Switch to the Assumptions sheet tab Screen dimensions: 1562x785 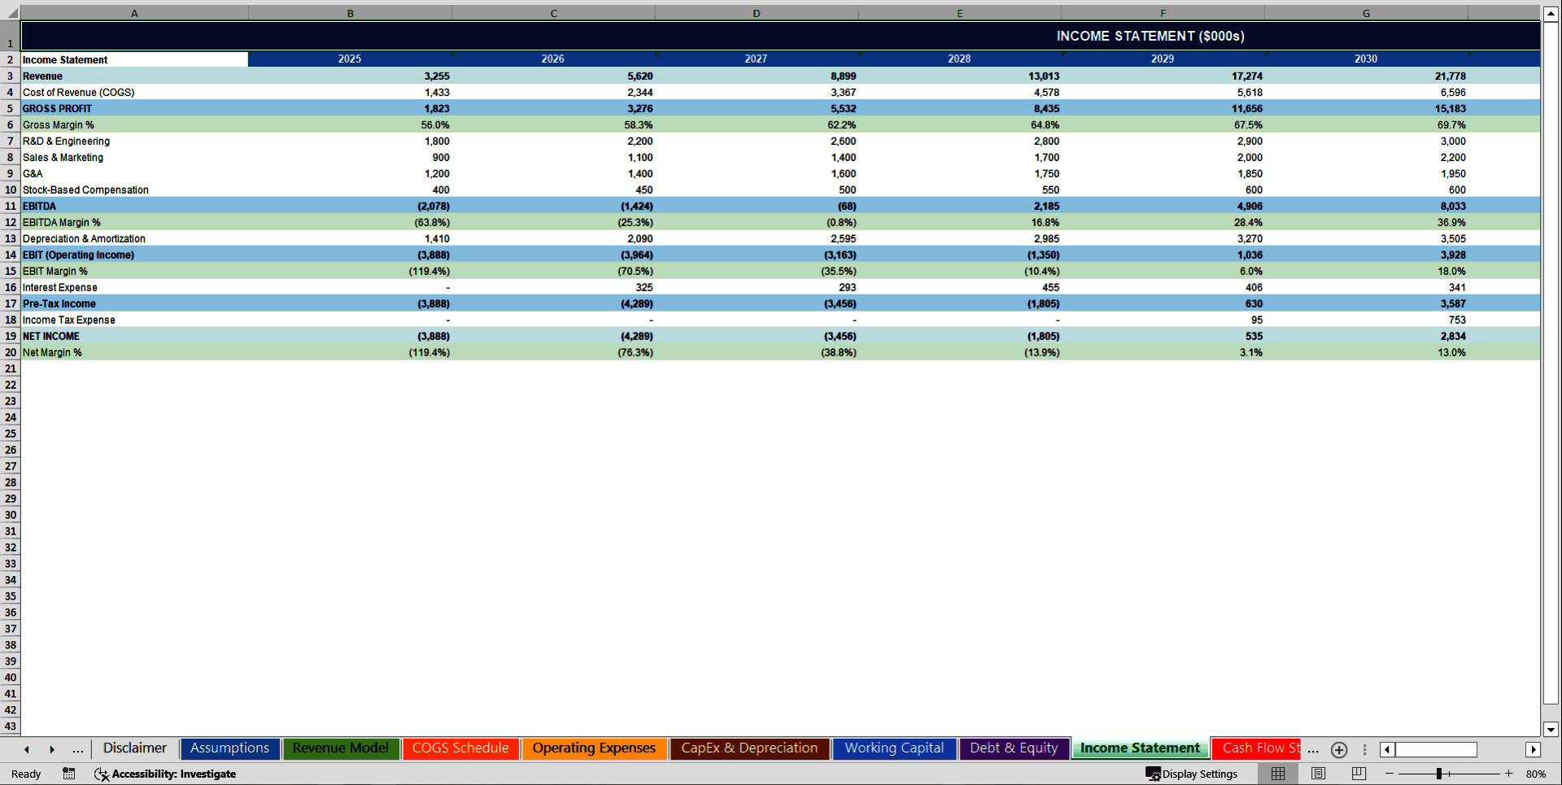(229, 748)
